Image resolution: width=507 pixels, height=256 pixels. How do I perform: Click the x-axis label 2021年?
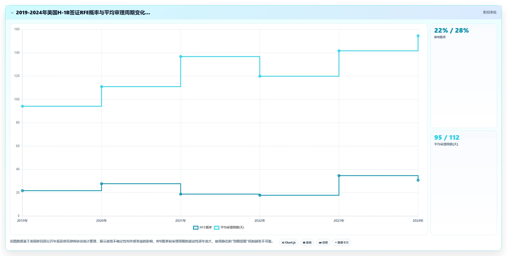(181, 221)
